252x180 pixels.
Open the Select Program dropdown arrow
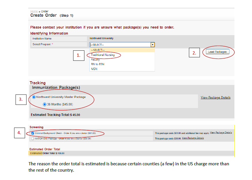[x=153, y=45]
